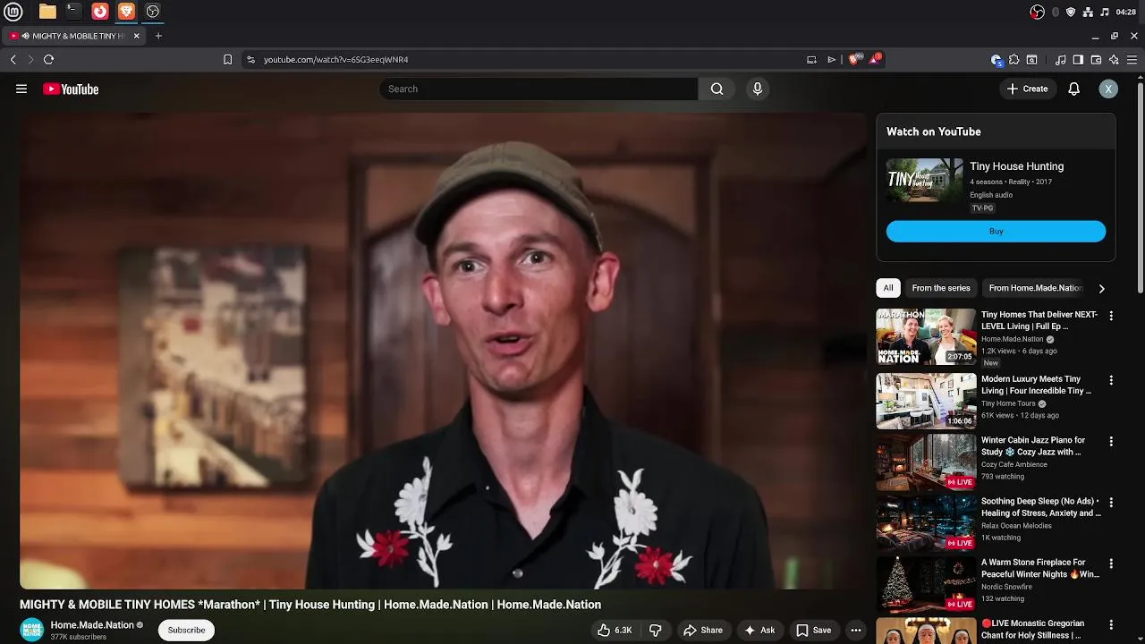Image resolution: width=1145 pixels, height=644 pixels.
Task: Subscribe to Home.Made.Nation
Action: tap(186, 630)
